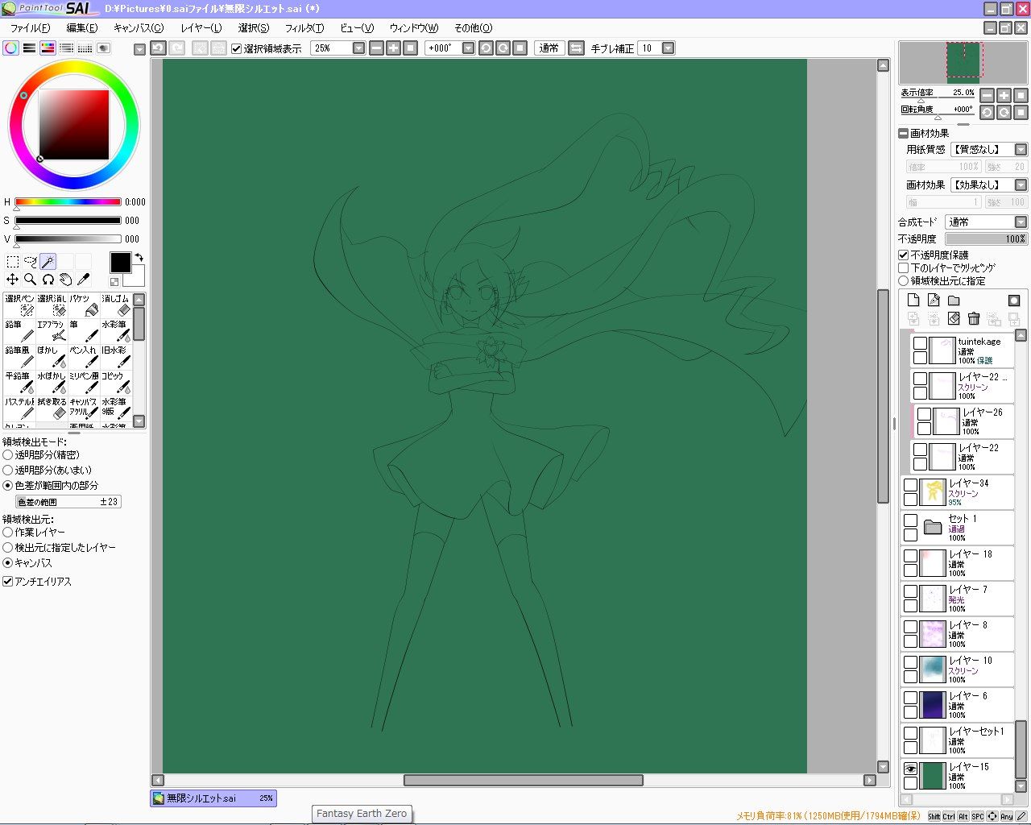The width and height of the screenshot is (1031, 825).
Task: Open ウィンドウ(W) menu
Action: (414, 28)
